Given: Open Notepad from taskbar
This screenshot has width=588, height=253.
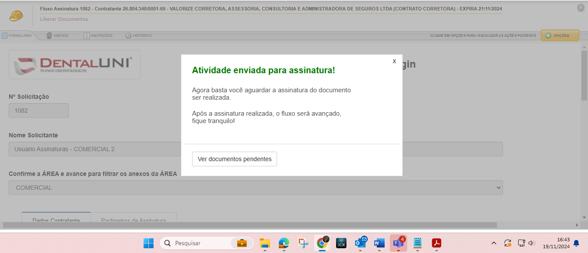Looking at the screenshot, I should 418,243.
